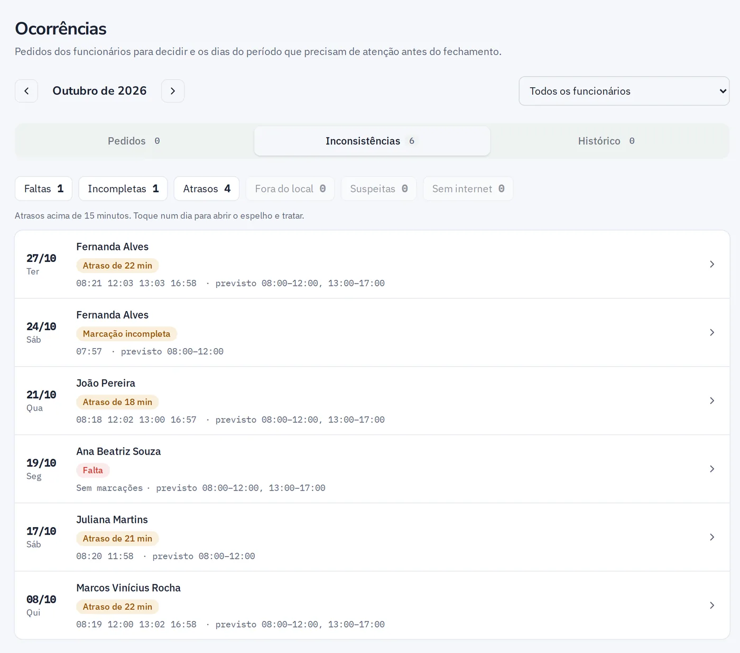Select the Suspeitas filter chip
This screenshot has width=740, height=653.
(x=379, y=189)
